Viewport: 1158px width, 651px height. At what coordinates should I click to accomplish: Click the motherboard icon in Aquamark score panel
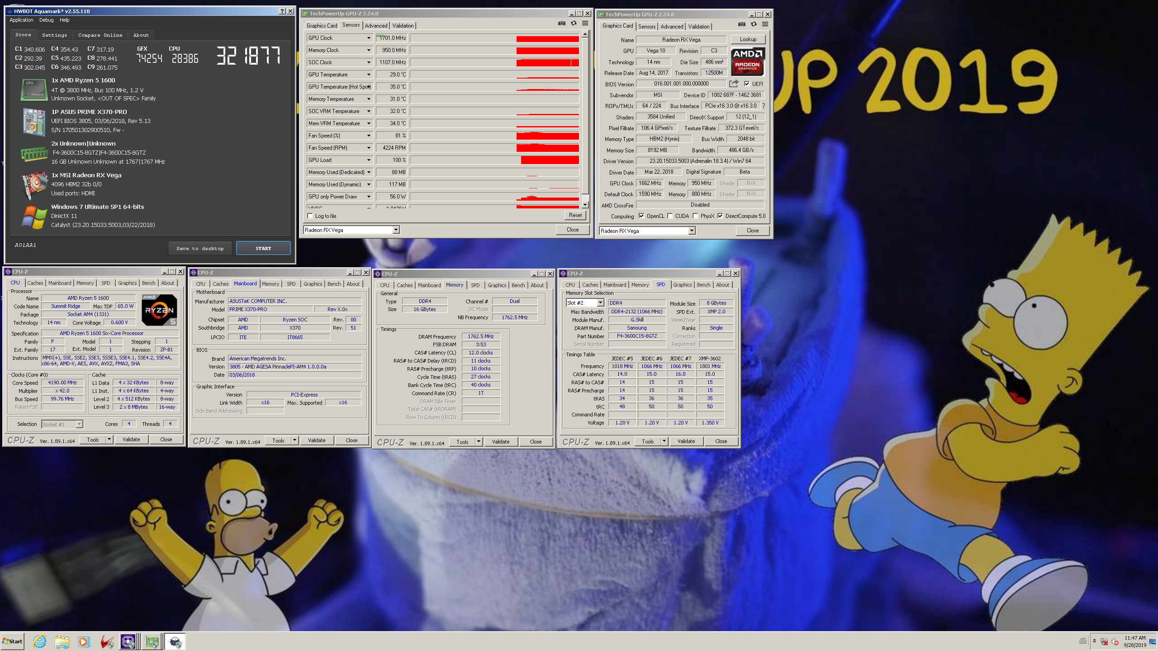[34, 122]
